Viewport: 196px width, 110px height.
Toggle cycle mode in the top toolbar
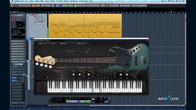point(61,6)
